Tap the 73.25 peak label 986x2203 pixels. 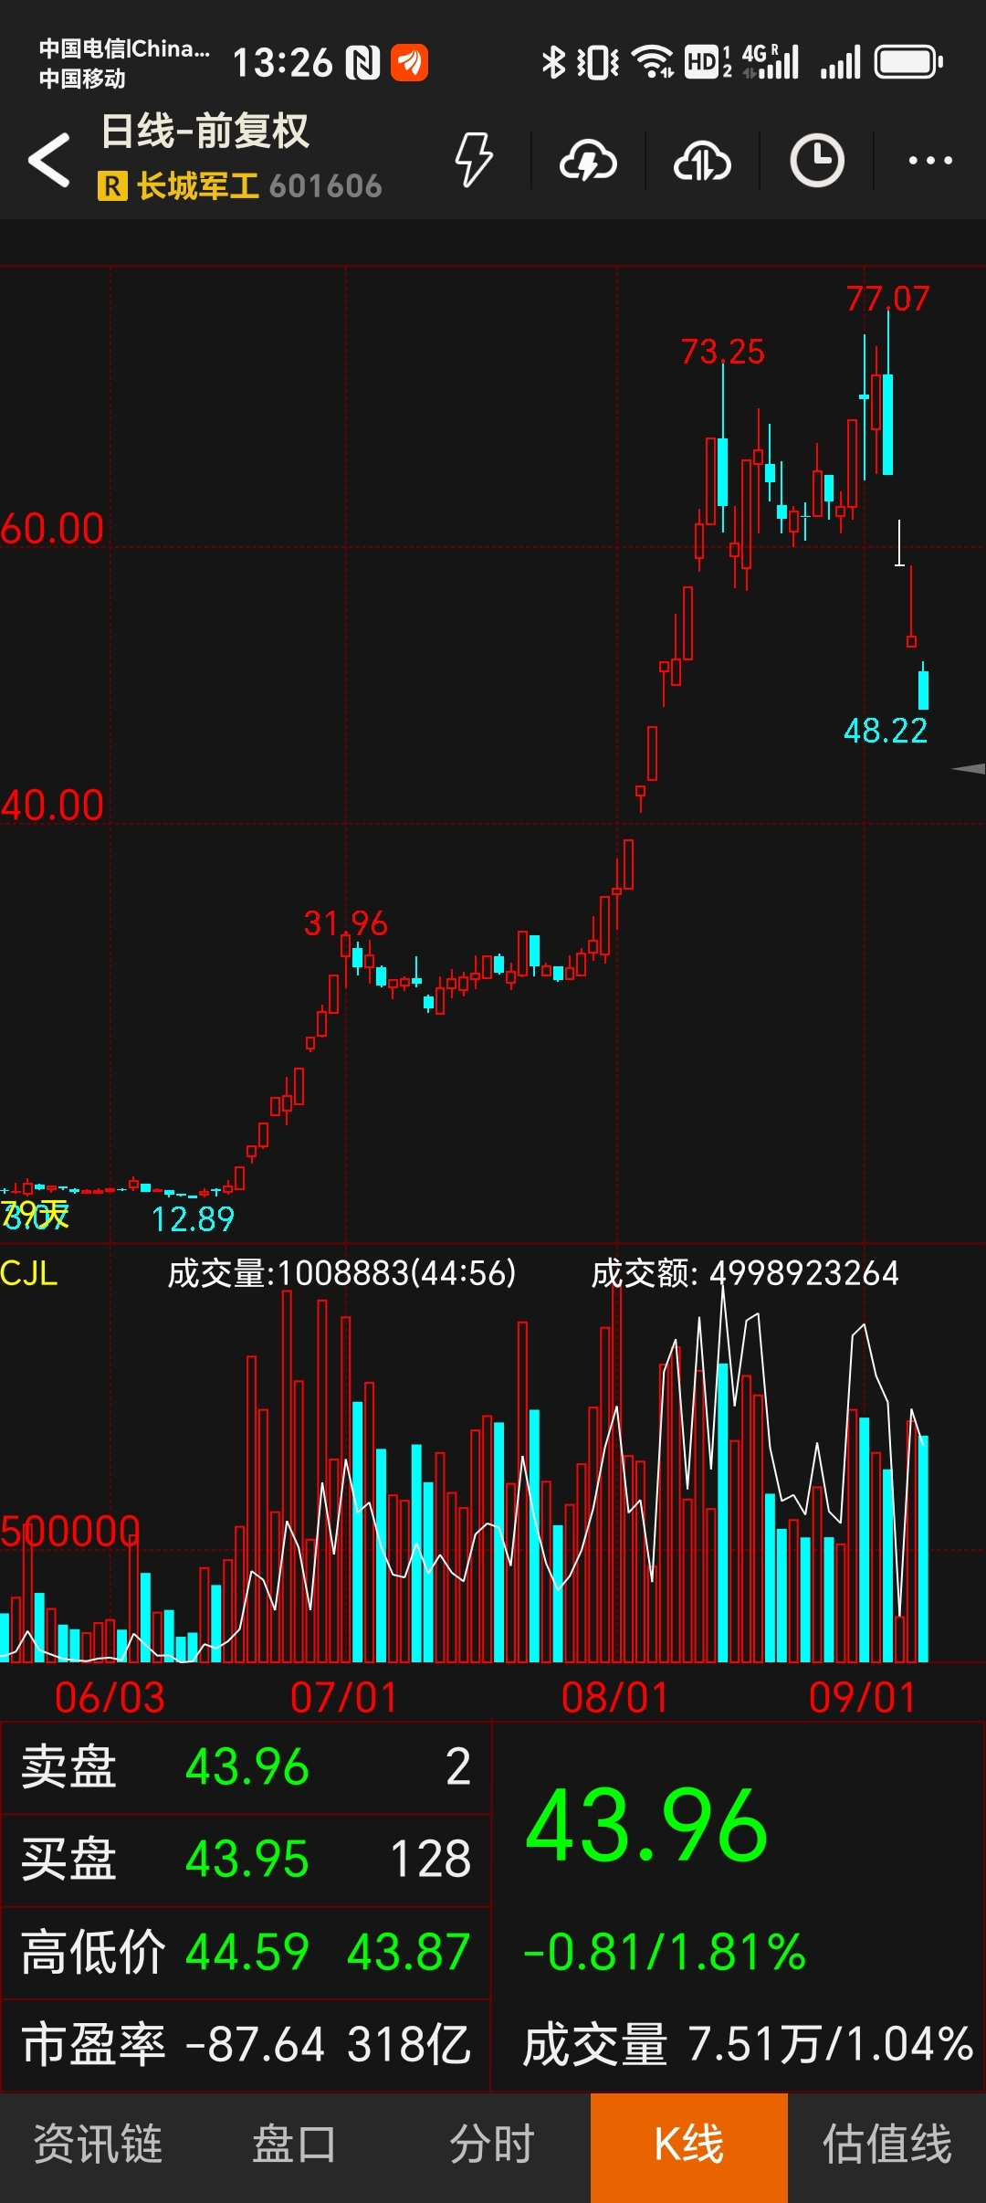[x=723, y=352]
